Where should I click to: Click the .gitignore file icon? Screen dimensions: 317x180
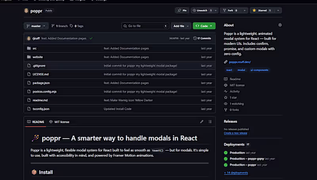click(x=29, y=66)
